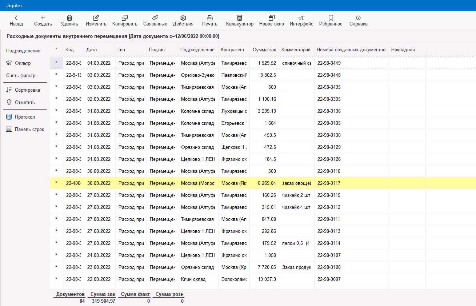Select document number 22-98-3116
The height and width of the screenshot is (306, 476).
[x=352, y=171]
